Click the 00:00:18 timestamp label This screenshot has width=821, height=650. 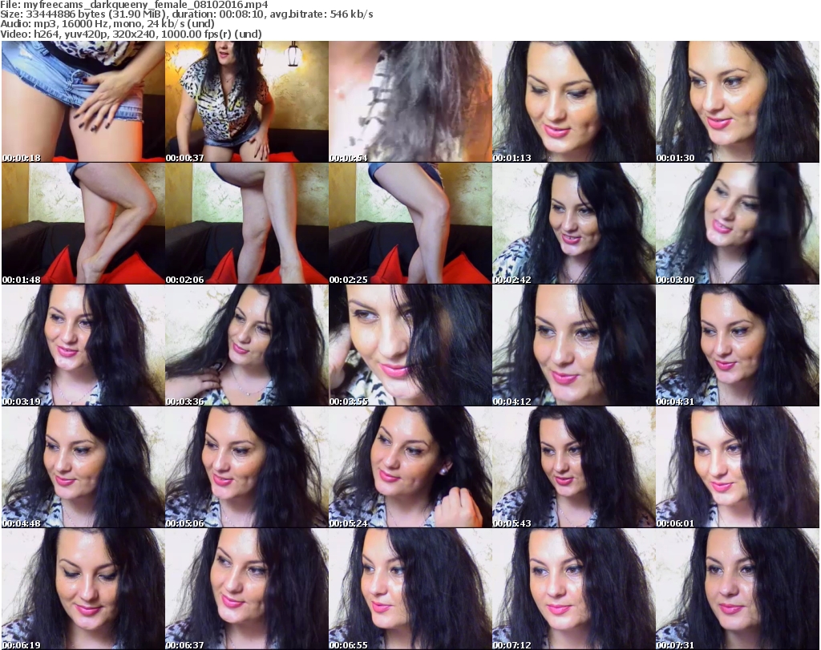click(22, 158)
